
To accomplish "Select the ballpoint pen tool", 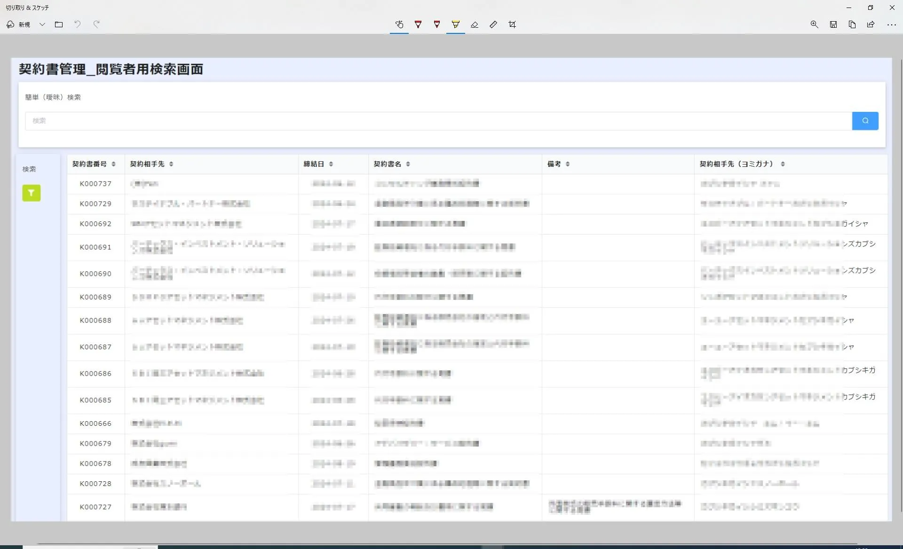I will tap(418, 24).
